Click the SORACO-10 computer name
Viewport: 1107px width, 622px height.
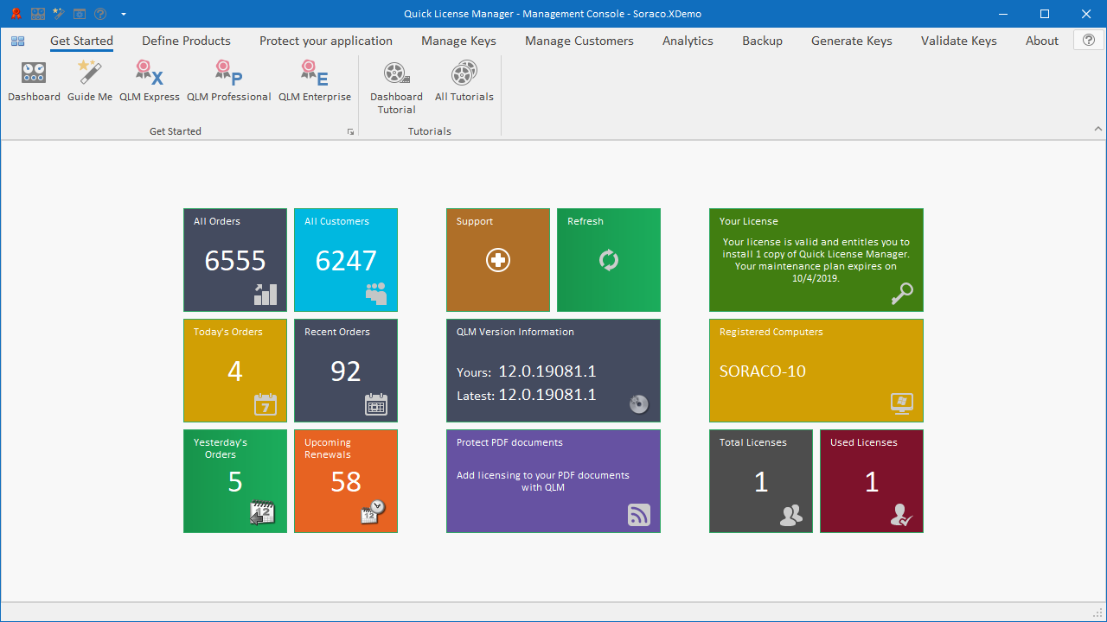point(763,371)
